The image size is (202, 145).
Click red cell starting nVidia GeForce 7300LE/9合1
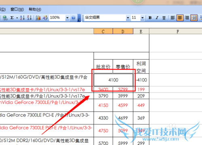click(47, 105)
